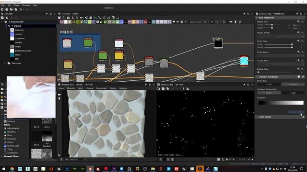
Task: Click the Gradient grayscale bar
Action: point(281,103)
